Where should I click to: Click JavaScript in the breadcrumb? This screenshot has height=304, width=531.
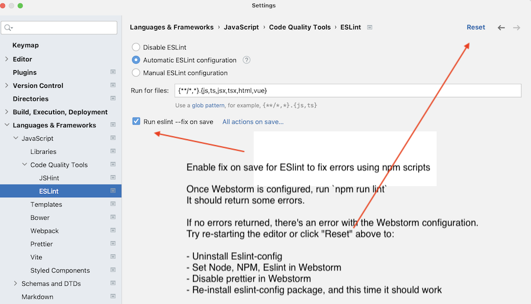pyautogui.click(x=241, y=27)
